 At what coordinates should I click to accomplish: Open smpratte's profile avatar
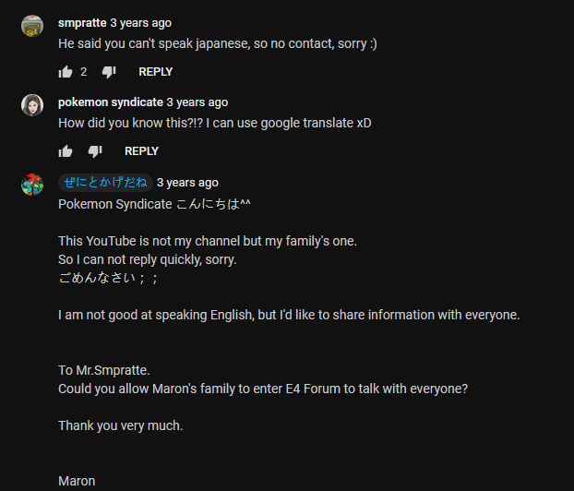pos(32,26)
